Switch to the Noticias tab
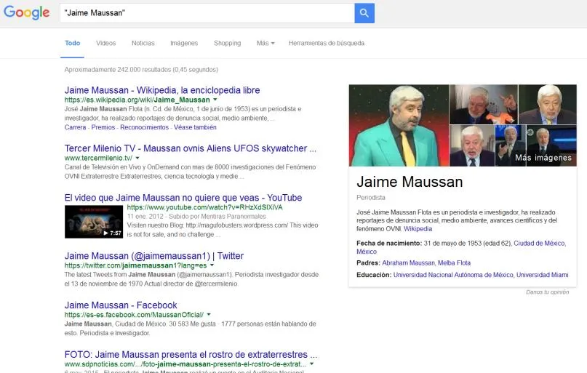This screenshot has width=587, height=373. [143, 43]
